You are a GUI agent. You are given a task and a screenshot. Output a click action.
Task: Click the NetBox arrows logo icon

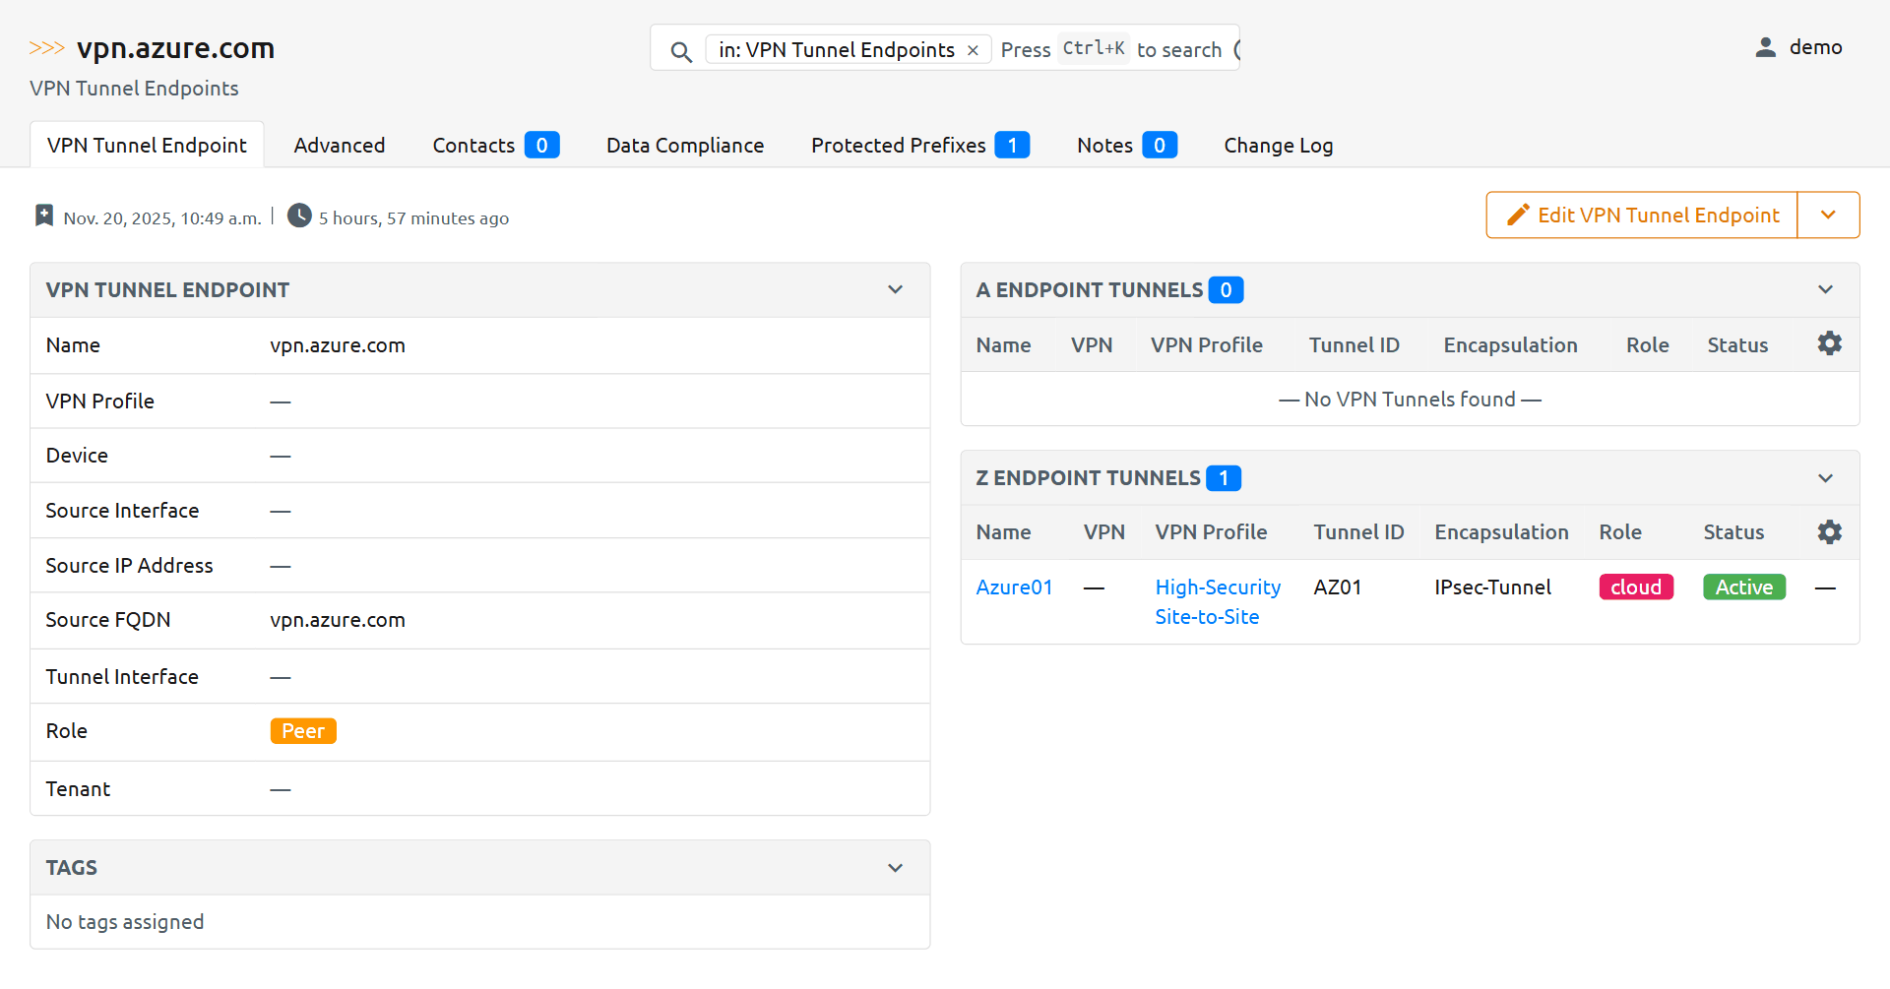(47, 48)
